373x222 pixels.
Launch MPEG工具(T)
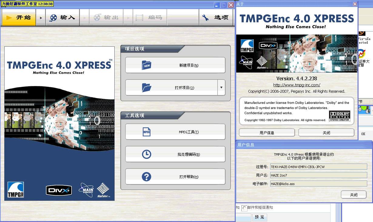point(175,132)
